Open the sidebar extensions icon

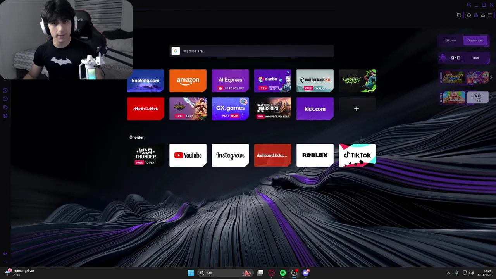tap(5, 107)
